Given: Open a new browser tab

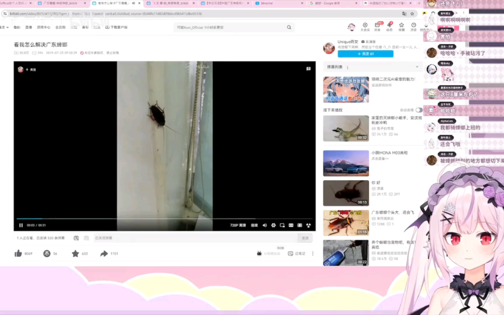Looking at the screenshot, I should [x=419, y=3].
